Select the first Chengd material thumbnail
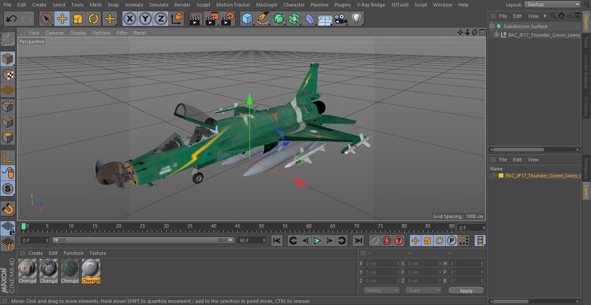The height and width of the screenshot is (305, 591). 27,268
